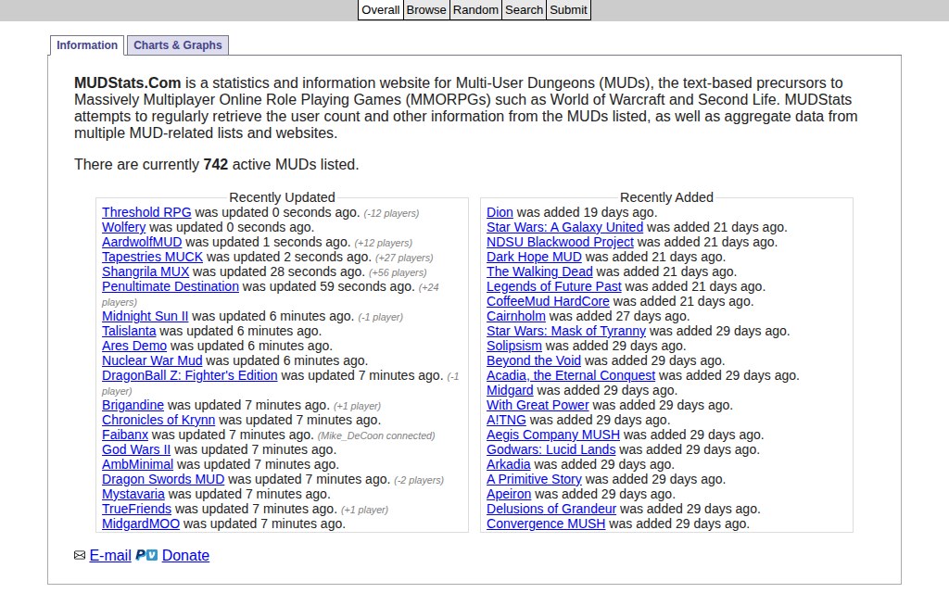
Task: Click the '(Mike_DeCoon connected)' note
Action: [x=376, y=435]
